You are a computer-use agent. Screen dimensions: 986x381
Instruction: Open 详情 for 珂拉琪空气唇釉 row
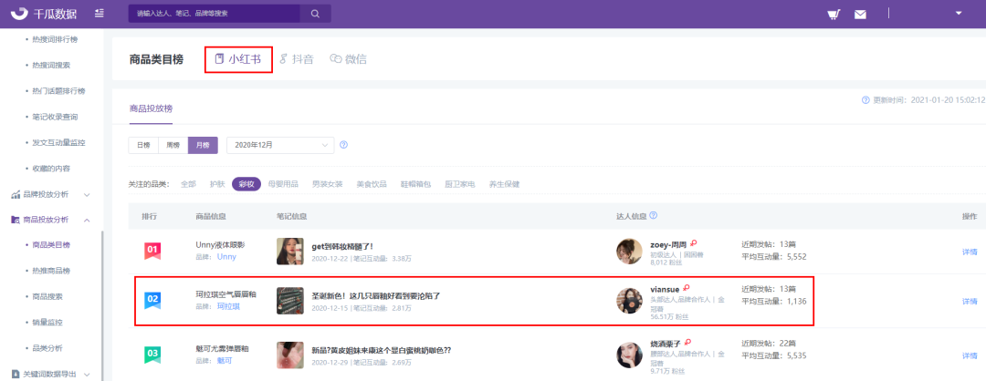pyautogui.click(x=969, y=302)
